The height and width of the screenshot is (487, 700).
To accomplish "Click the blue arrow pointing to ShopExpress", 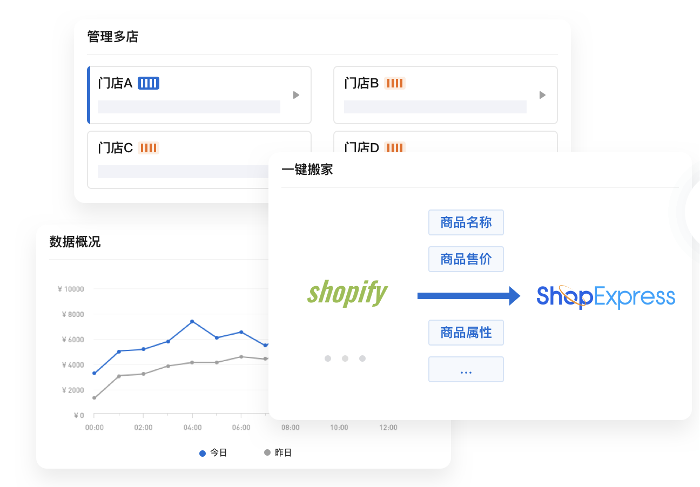I will coord(469,295).
